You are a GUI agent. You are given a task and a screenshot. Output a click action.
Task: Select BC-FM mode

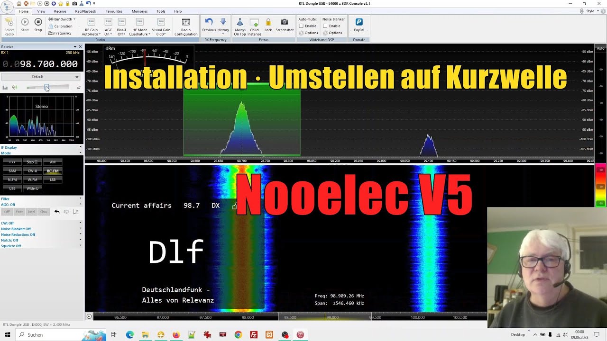click(x=53, y=171)
